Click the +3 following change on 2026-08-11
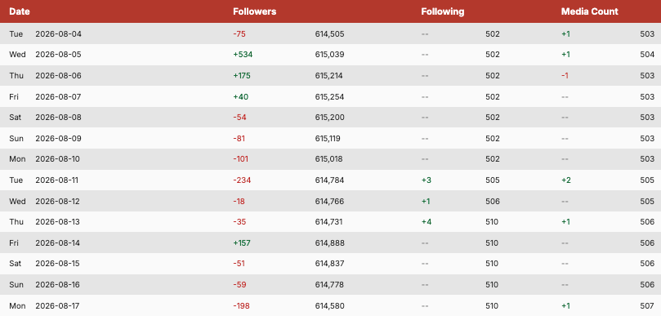Image resolution: width=661 pixels, height=316 pixels. pos(427,180)
